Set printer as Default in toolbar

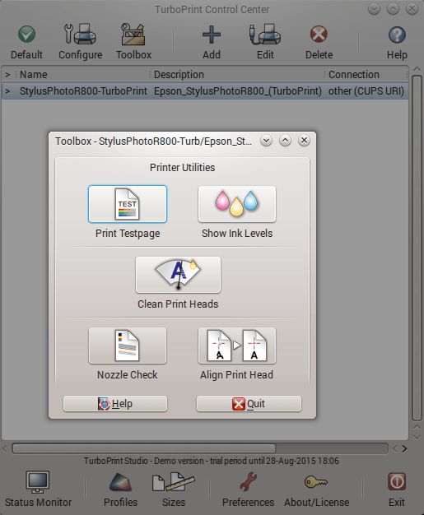(x=26, y=43)
